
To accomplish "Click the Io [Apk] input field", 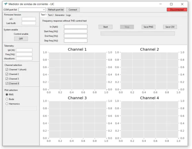I will pos(76,27).
